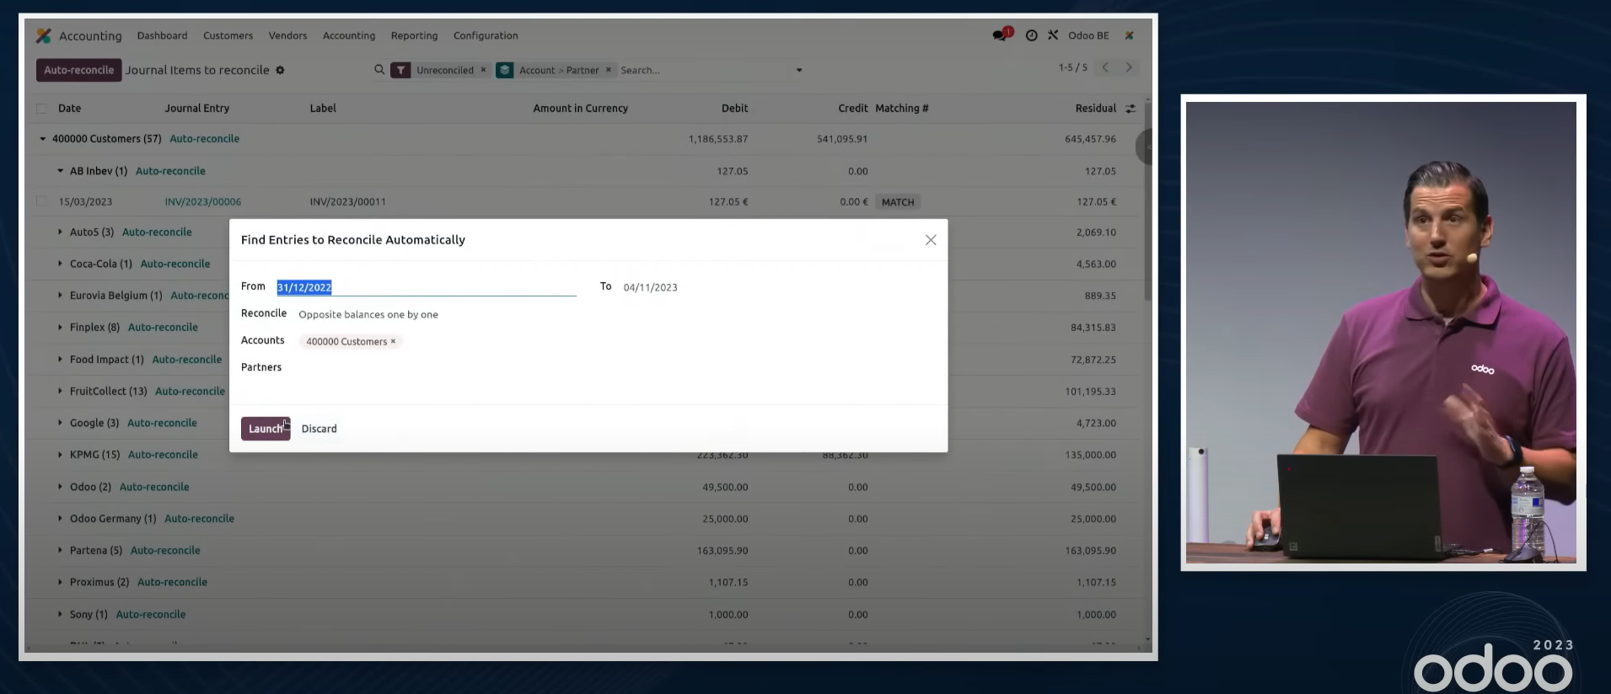
Task: Click Auto-reconcile link for AB Inbev
Action: coord(170,171)
